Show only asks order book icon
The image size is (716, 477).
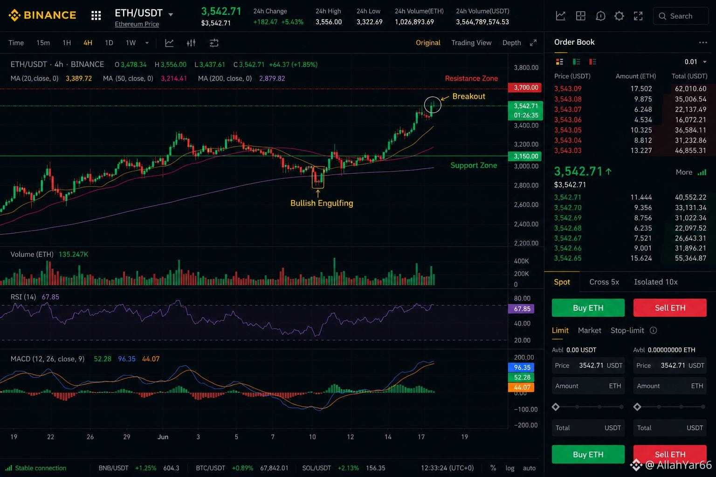tap(592, 61)
